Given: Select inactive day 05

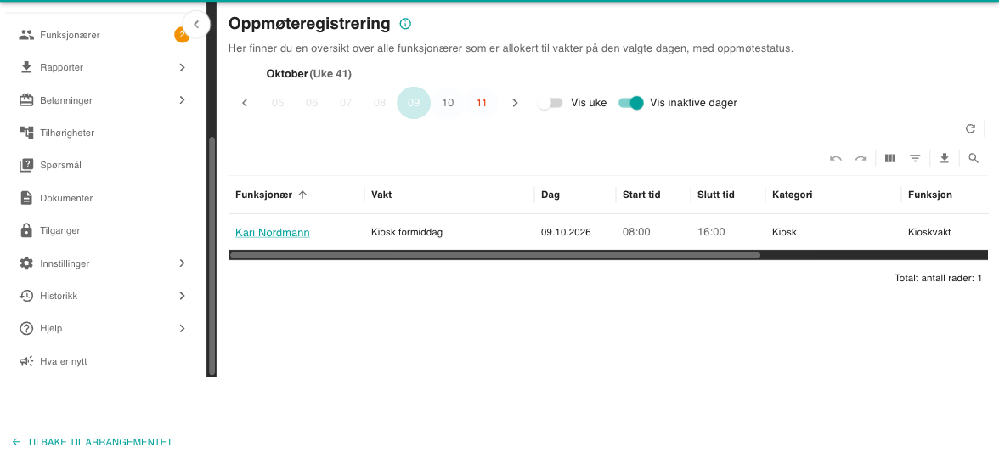Looking at the screenshot, I should (x=278, y=103).
